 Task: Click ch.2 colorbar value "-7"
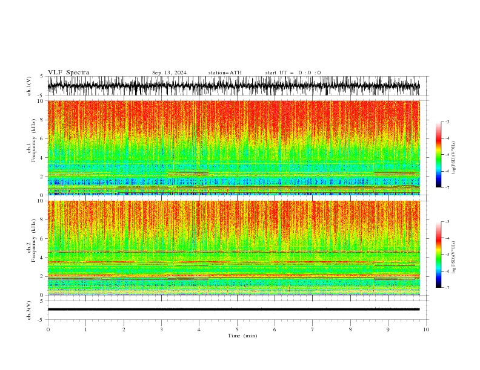(x=447, y=288)
